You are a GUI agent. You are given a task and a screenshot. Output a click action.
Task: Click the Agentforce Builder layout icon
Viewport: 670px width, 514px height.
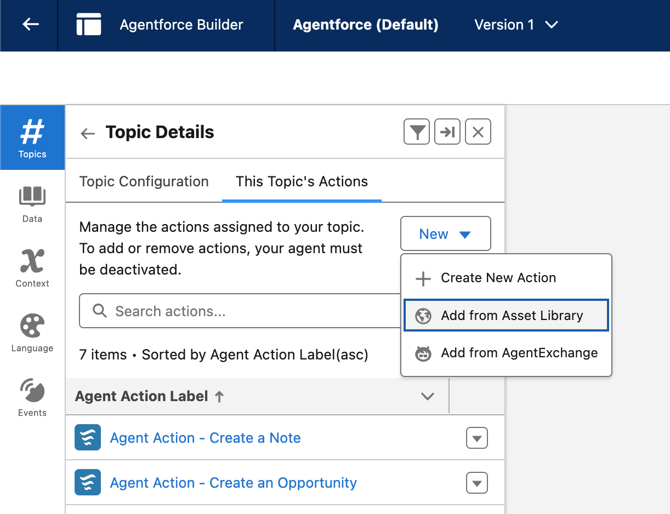coord(89,25)
